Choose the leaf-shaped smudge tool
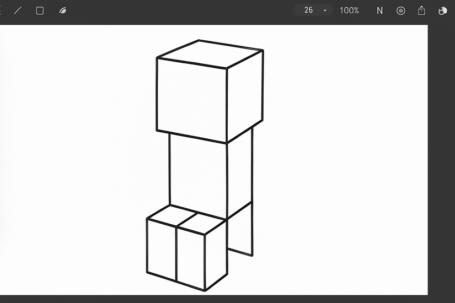Image resolution: width=455 pixels, height=303 pixels. [63, 10]
